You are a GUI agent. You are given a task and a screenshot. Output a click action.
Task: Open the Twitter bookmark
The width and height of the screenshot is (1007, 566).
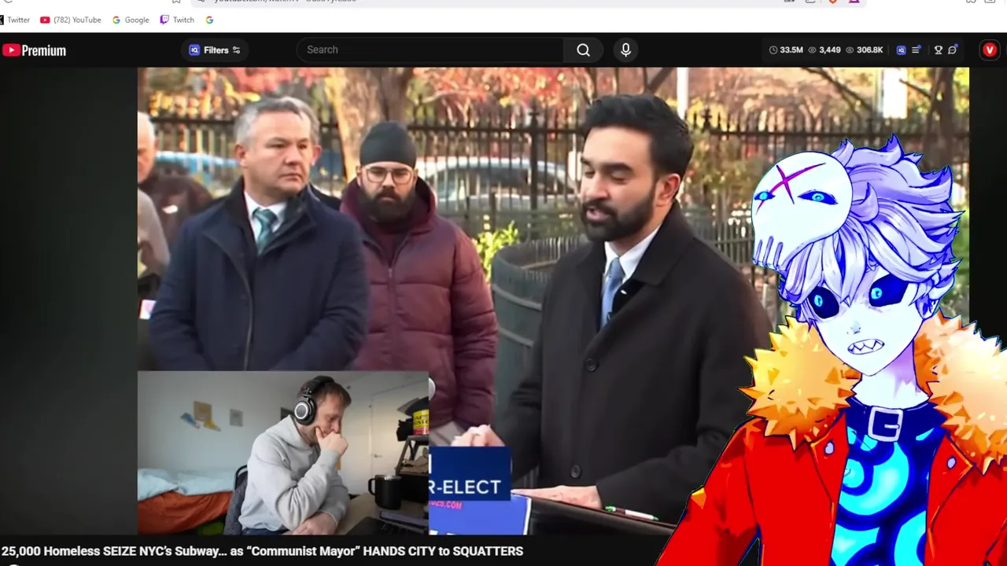(15, 20)
